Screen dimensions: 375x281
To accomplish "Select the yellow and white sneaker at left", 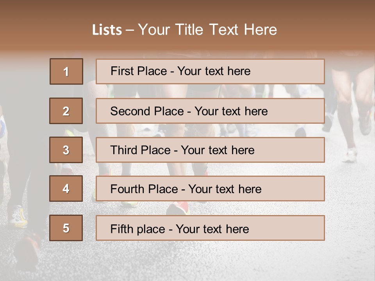I will click(x=18, y=217).
